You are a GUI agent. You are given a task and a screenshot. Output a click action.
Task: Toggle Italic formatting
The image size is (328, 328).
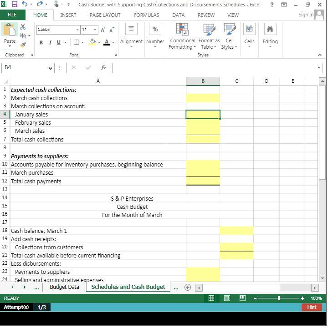(x=50, y=42)
